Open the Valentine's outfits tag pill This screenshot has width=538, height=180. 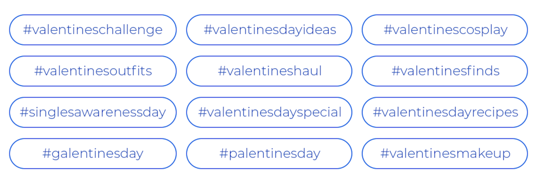click(93, 71)
